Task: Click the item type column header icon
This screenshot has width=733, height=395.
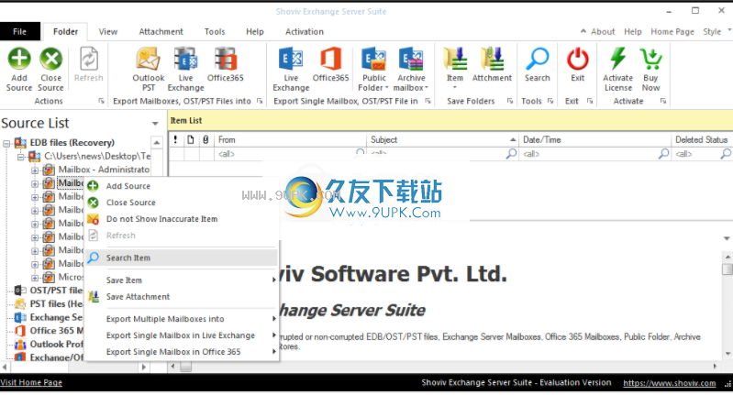Action: point(191,139)
